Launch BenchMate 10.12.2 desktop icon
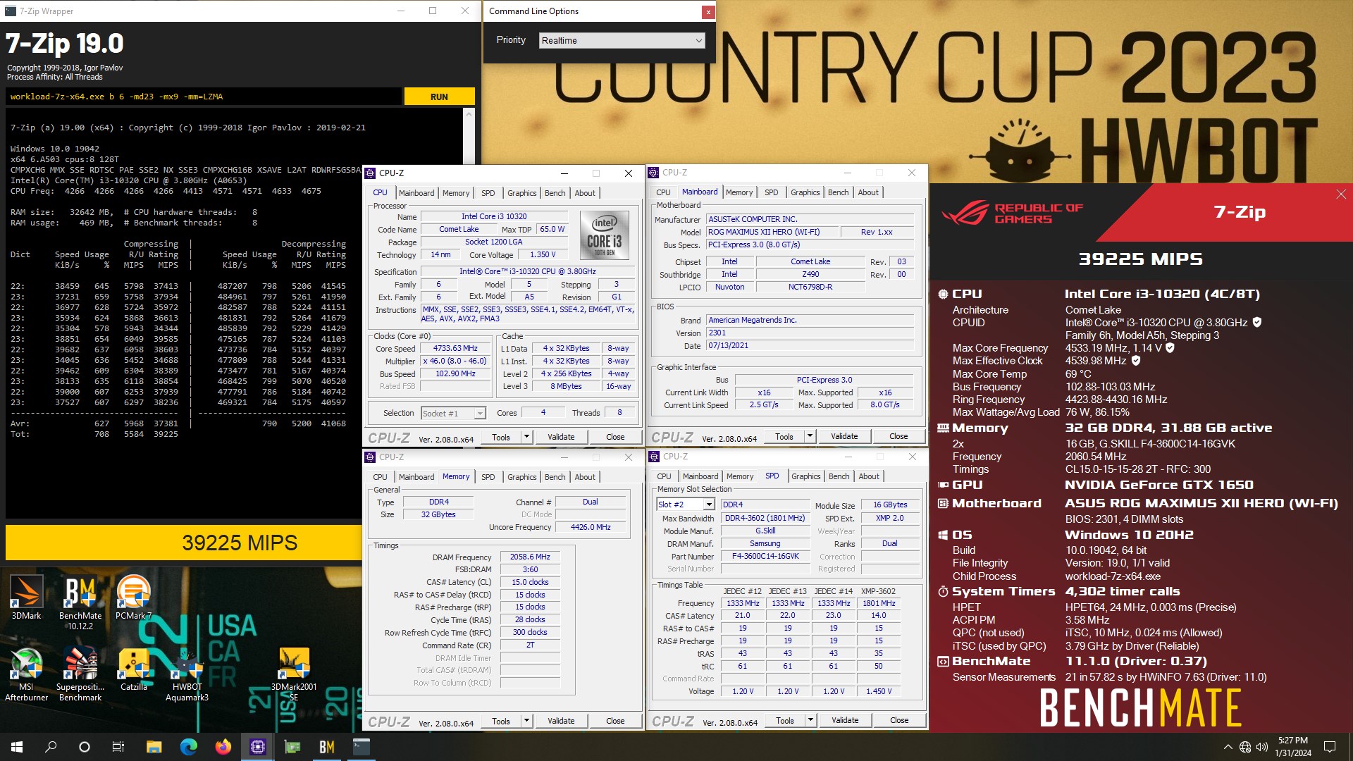The image size is (1353, 761). [80, 602]
